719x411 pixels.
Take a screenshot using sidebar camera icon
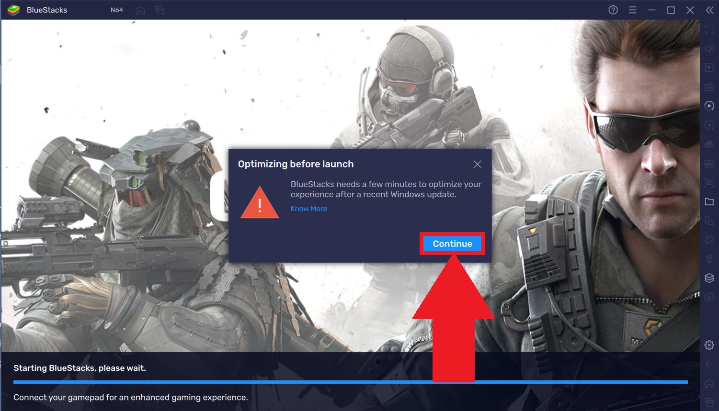(x=709, y=182)
